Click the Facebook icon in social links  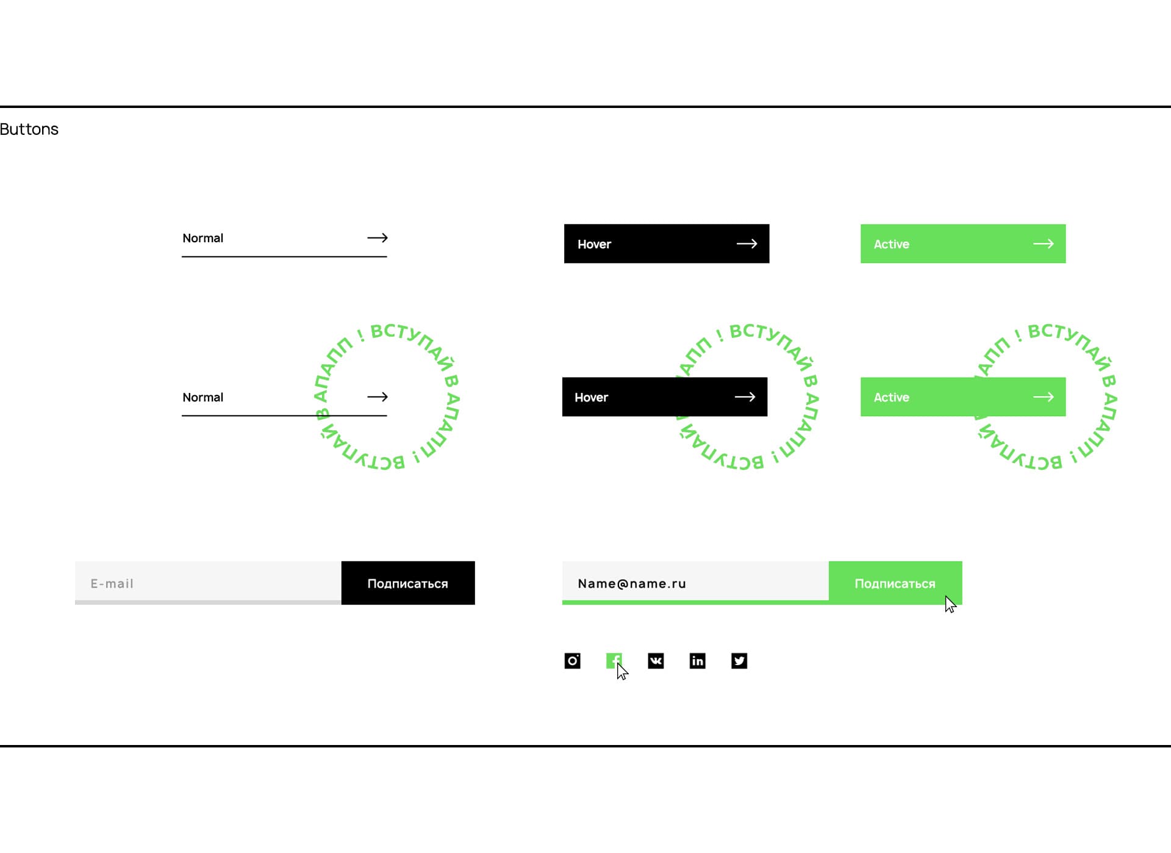click(x=614, y=660)
